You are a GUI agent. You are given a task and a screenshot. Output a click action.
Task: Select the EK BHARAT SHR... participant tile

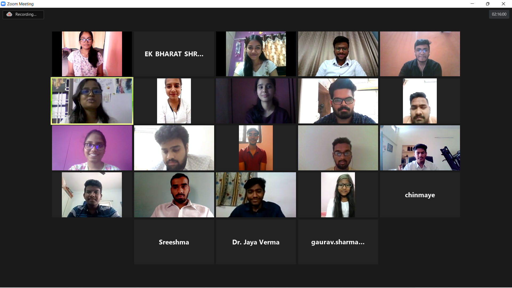click(174, 54)
